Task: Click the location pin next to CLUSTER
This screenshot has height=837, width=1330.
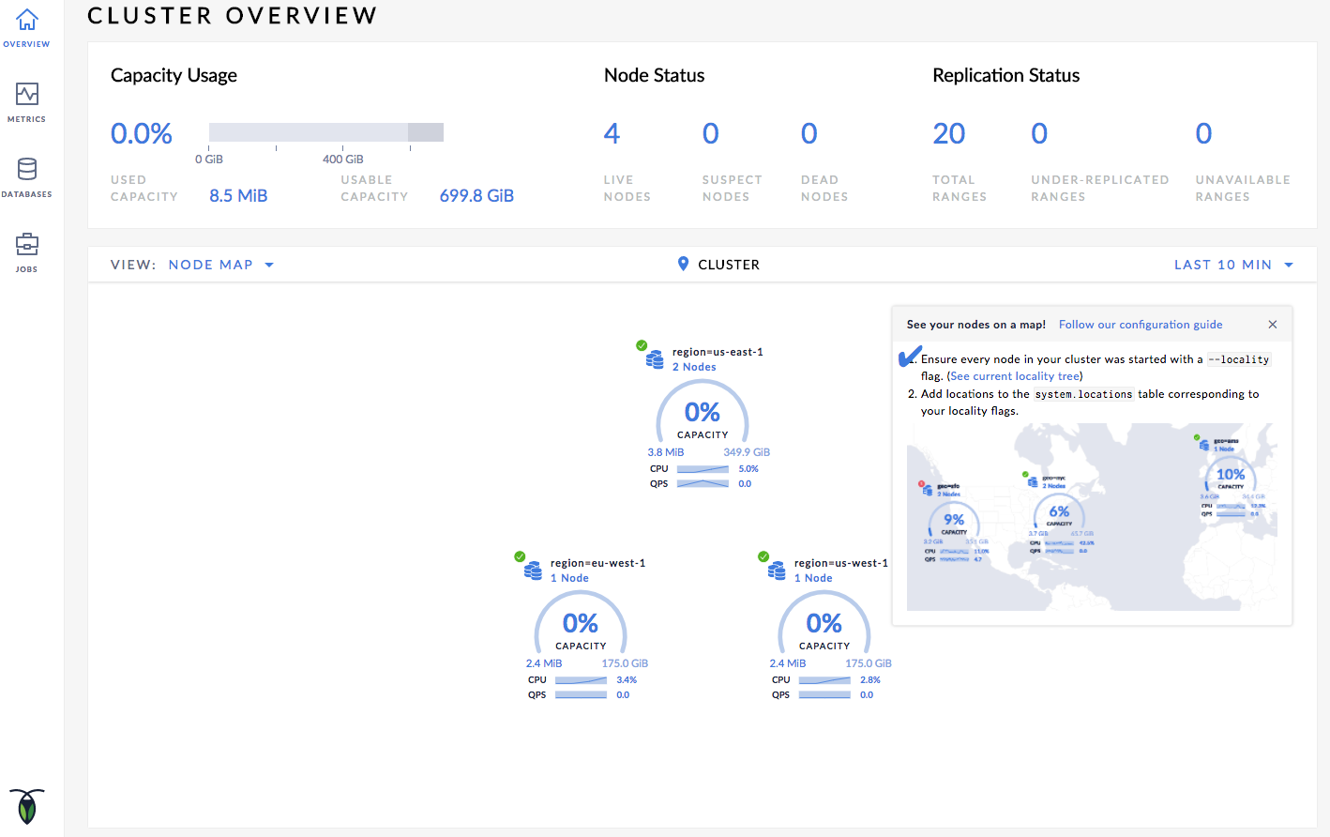Action: (683, 264)
